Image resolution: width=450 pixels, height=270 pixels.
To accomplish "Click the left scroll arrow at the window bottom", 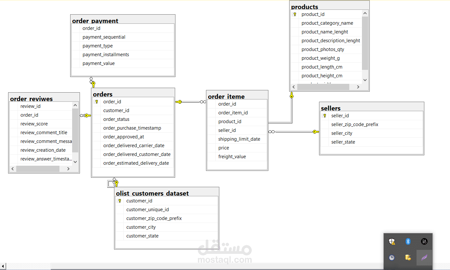I will [3, 266].
